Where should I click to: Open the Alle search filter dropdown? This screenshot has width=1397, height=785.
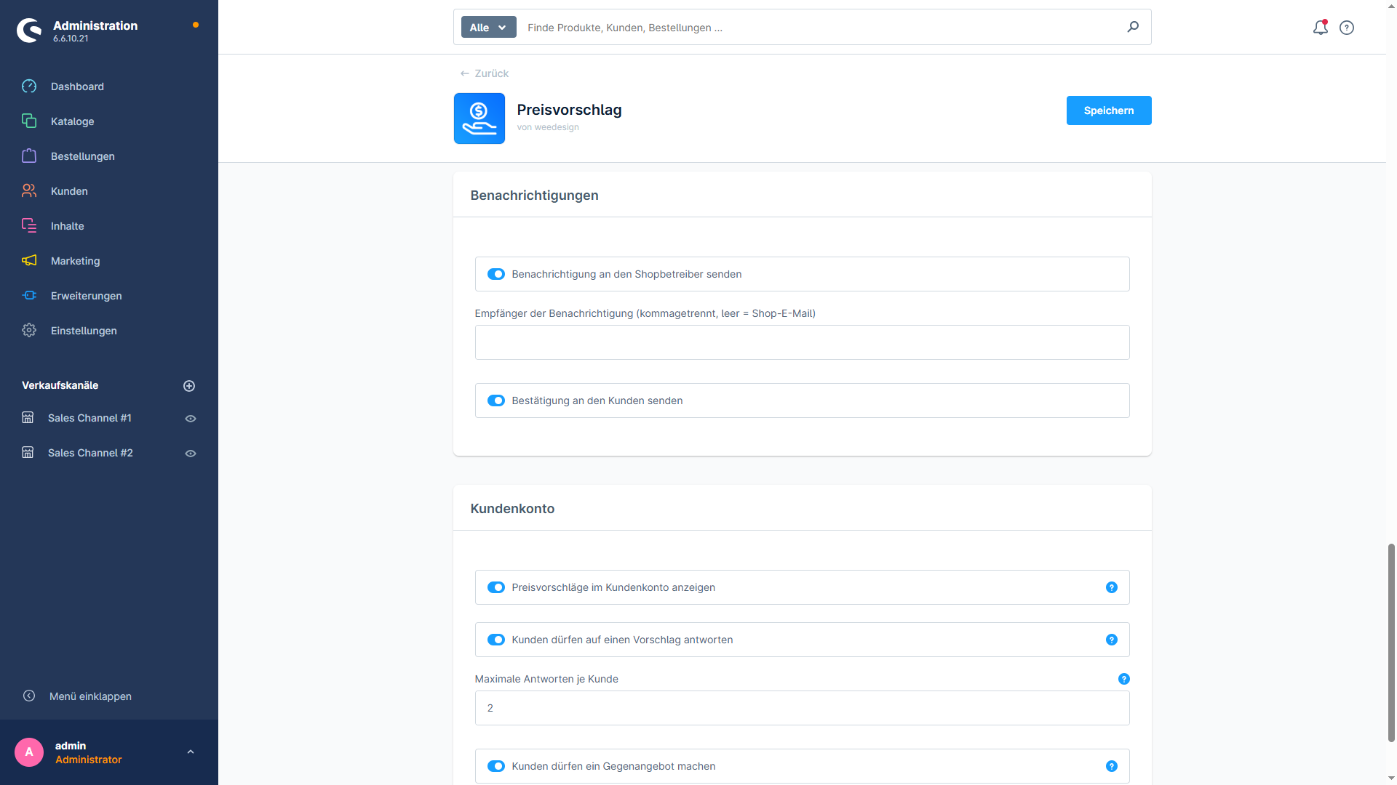tap(488, 28)
